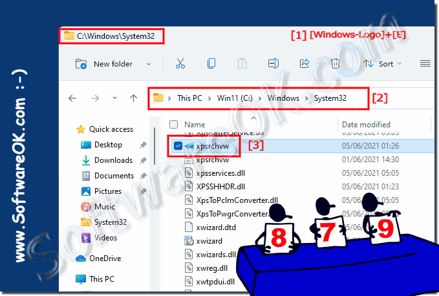Image resolution: width=439 pixels, height=296 pixels.
Task: Select the xwreg.dll file
Action: click(x=211, y=268)
